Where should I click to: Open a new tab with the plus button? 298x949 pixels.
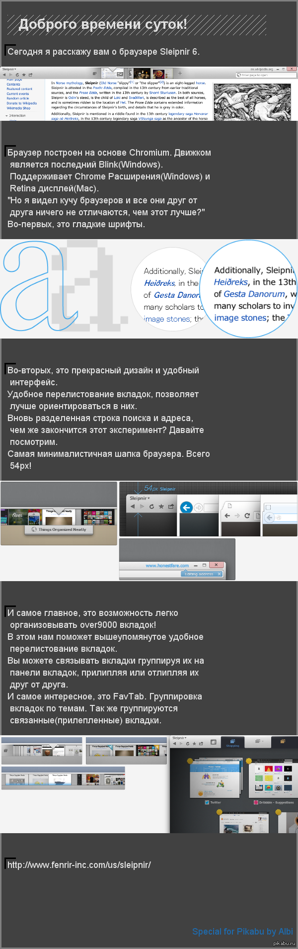point(180,73)
